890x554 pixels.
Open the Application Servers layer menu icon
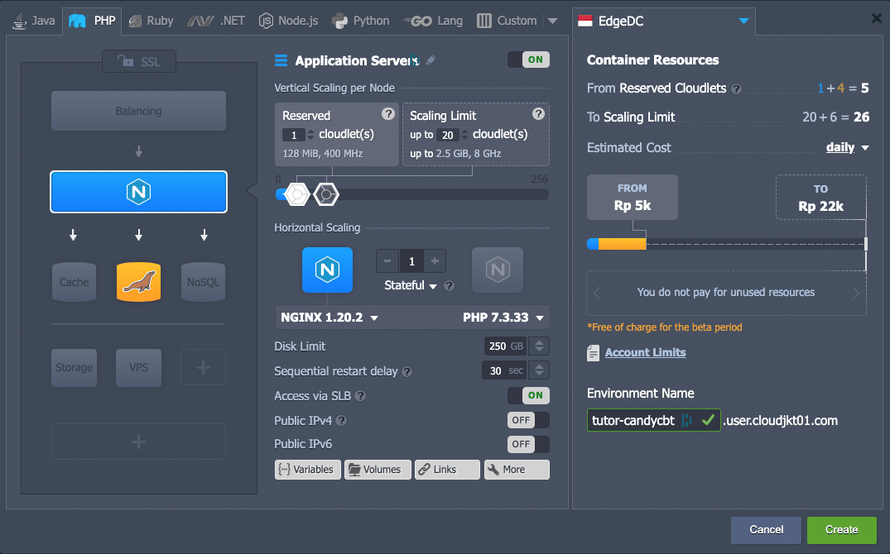(x=281, y=60)
